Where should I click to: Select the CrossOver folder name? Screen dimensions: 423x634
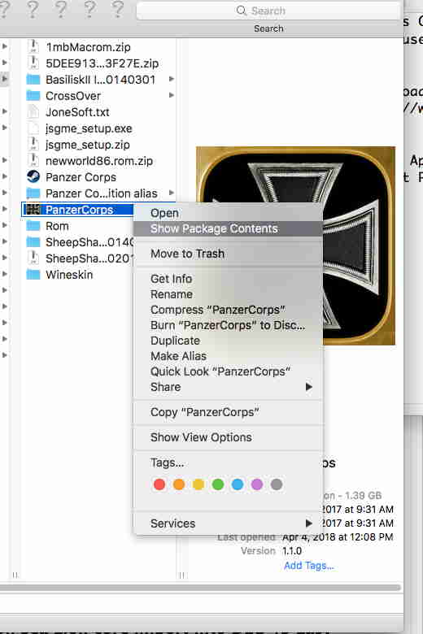click(73, 96)
